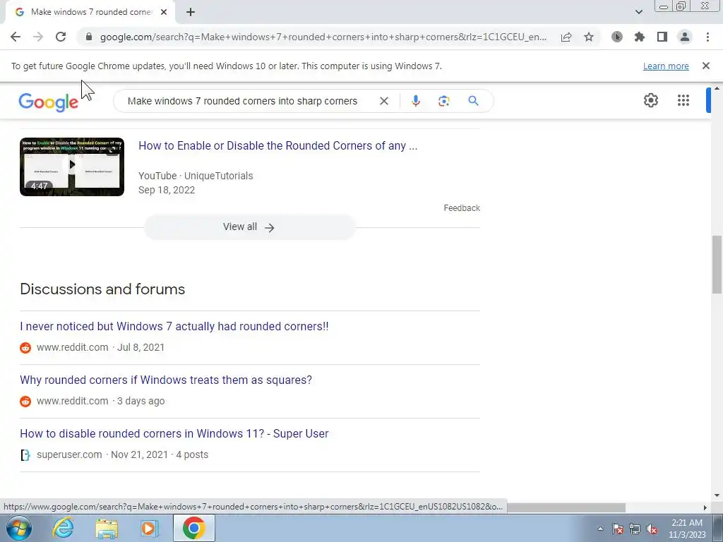Screen dimensions: 723x542
Task: Bookmark this tab with star icon
Action: pyautogui.click(x=589, y=37)
